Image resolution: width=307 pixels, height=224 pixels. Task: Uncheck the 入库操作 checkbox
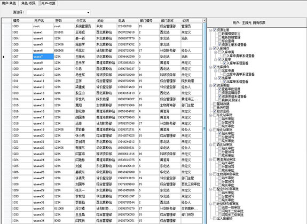click(215, 48)
